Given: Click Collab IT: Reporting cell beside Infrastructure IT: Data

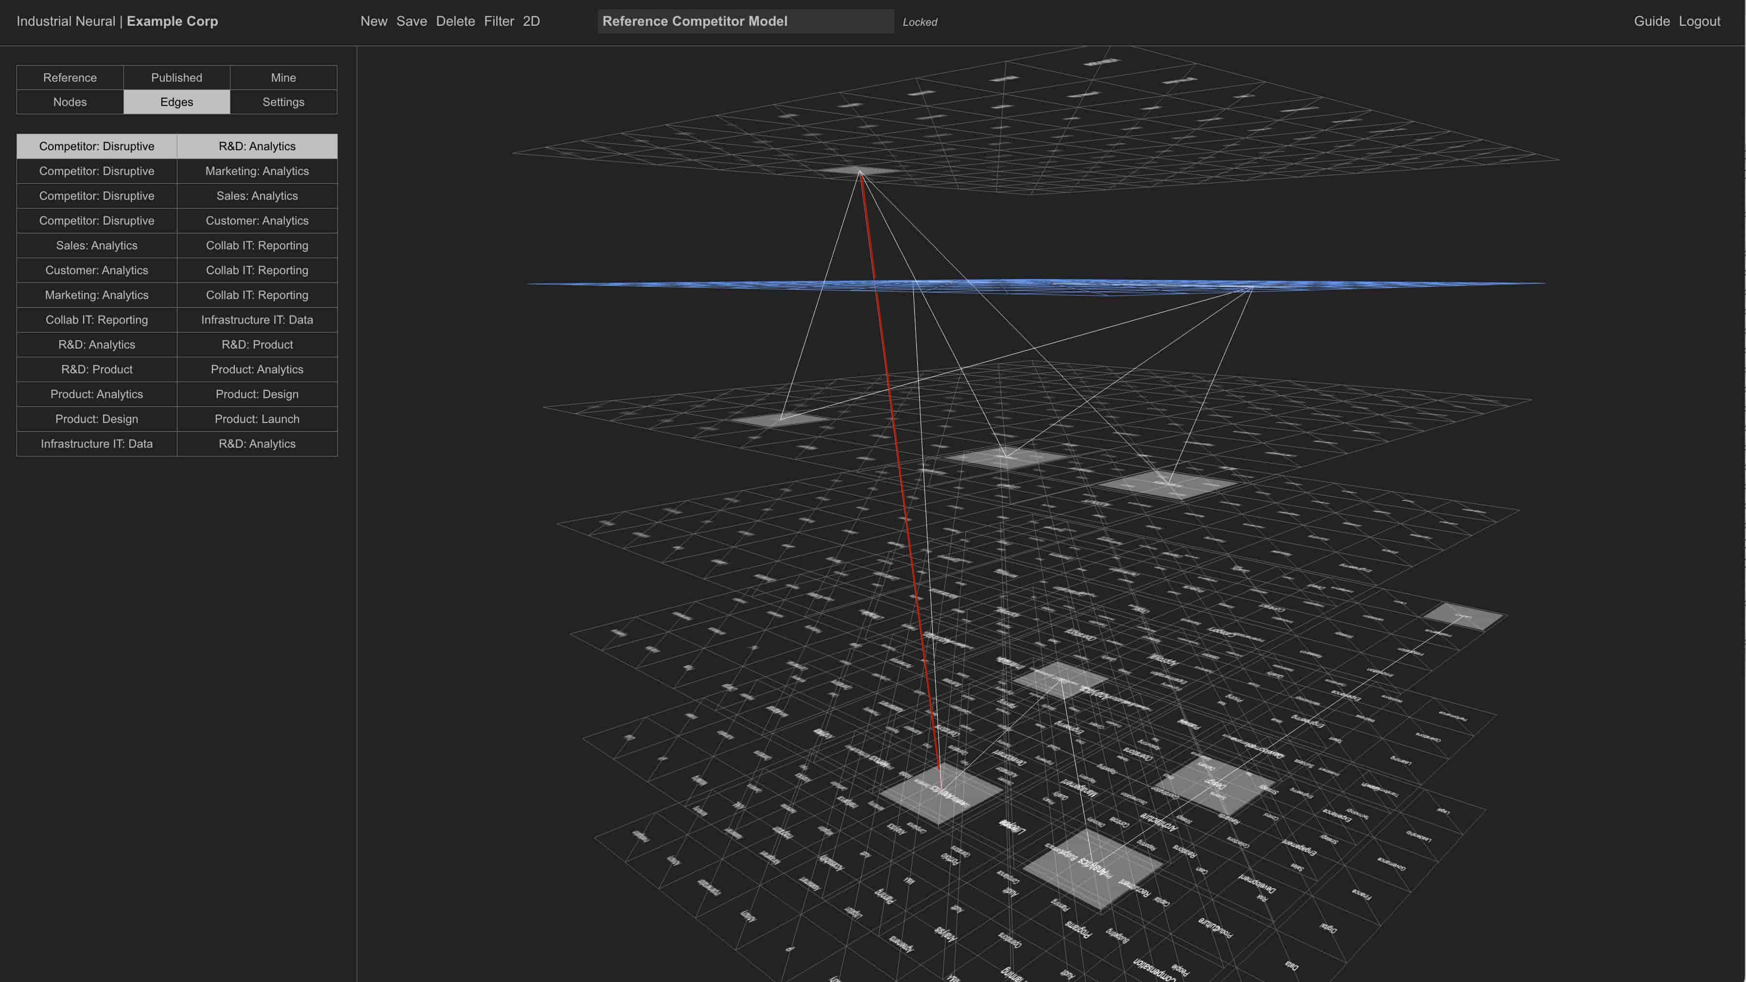Looking at the screenshot, I should click(97, 320).
